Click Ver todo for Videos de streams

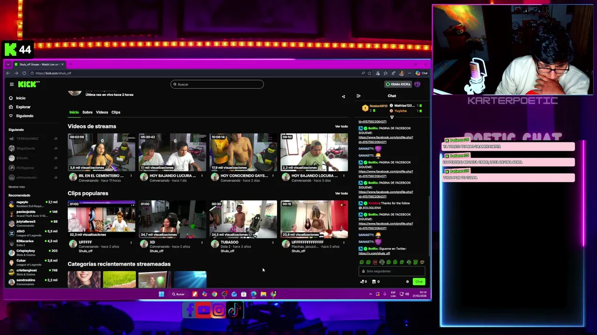click(x=341, y=127)
